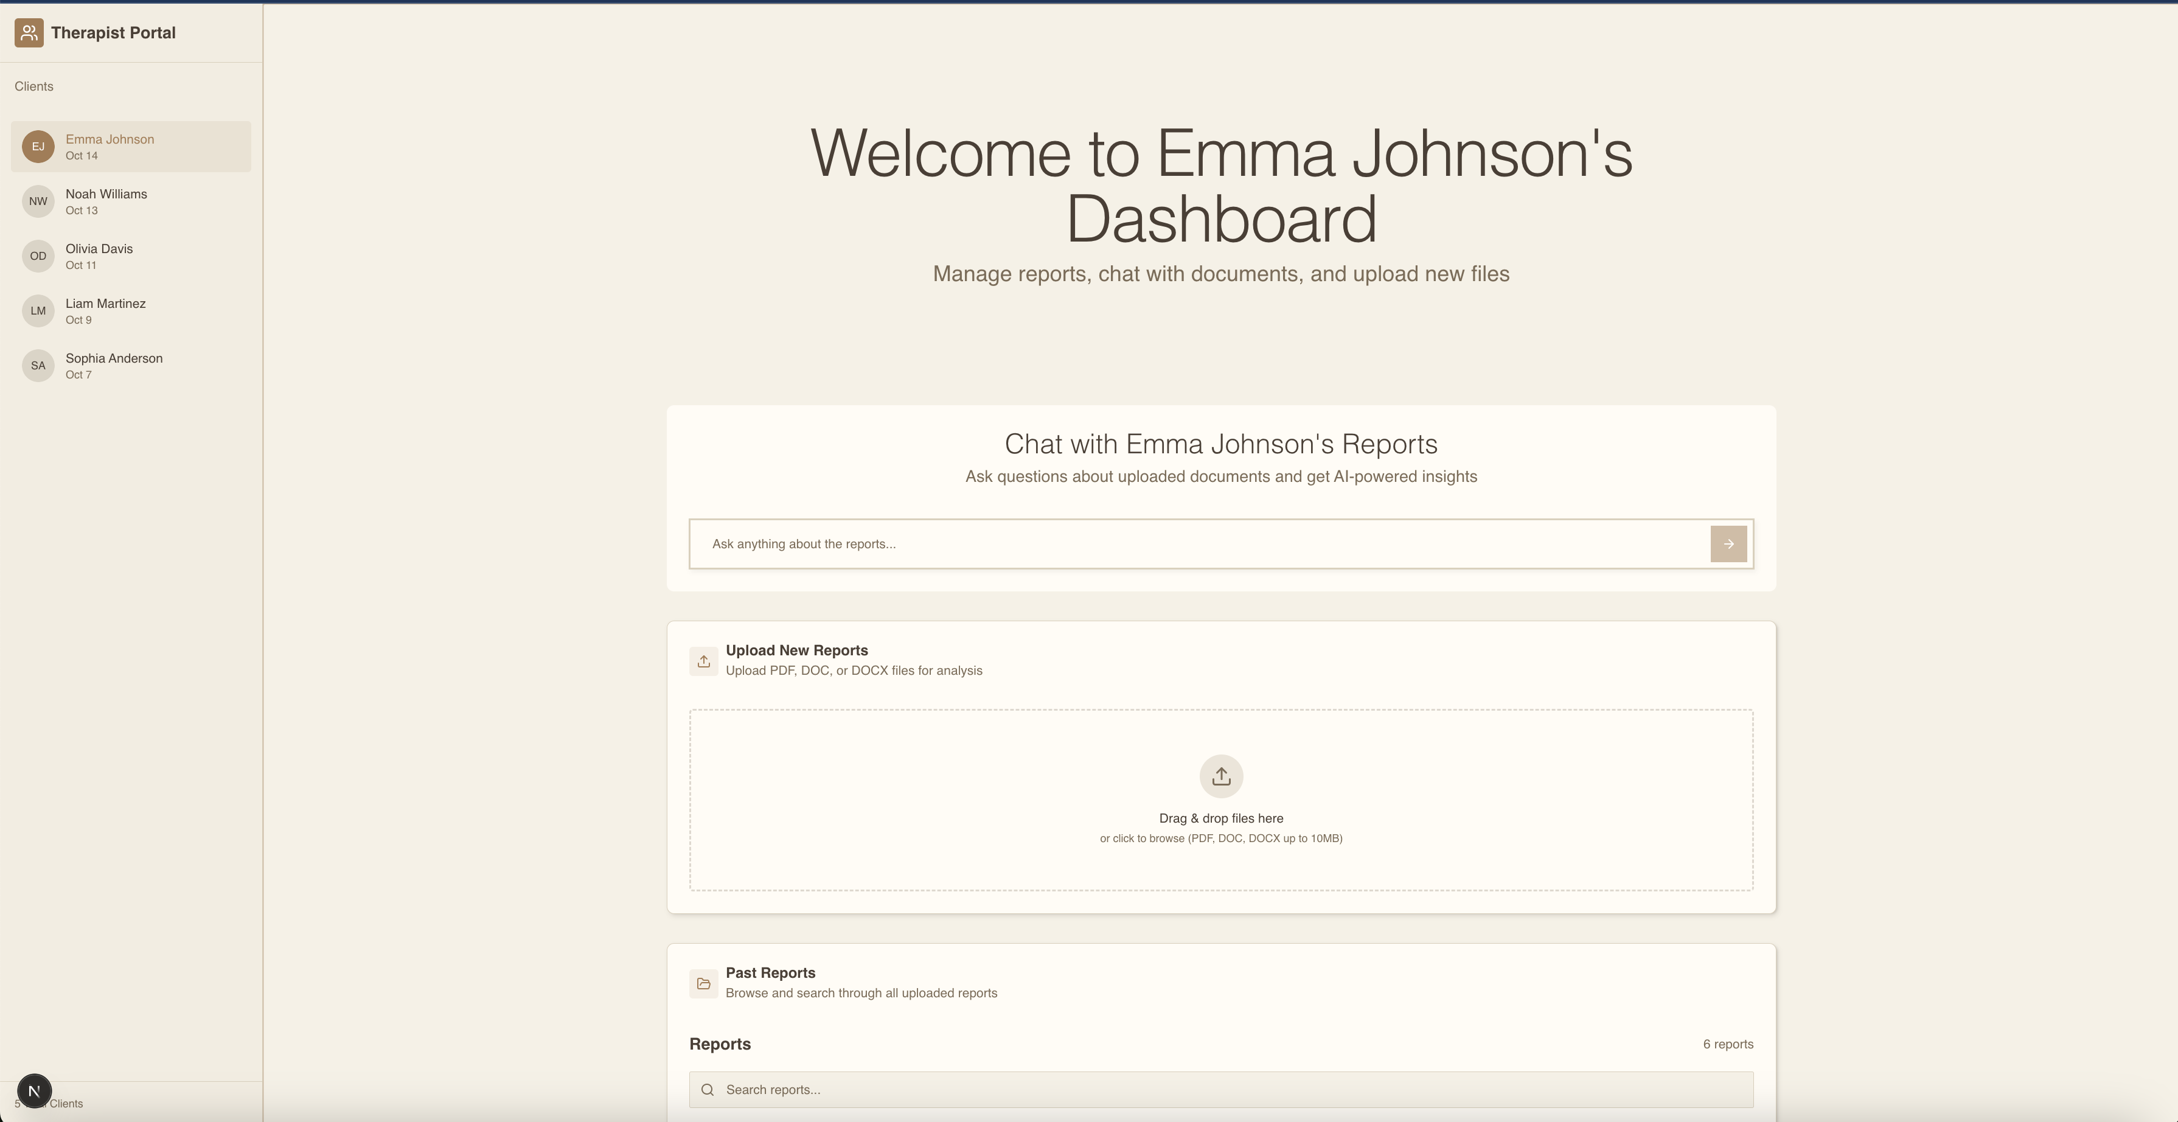Screen dimensions: 2178x1122
Task: Click the Upload New Reports header icon
Action: [703, 661]
